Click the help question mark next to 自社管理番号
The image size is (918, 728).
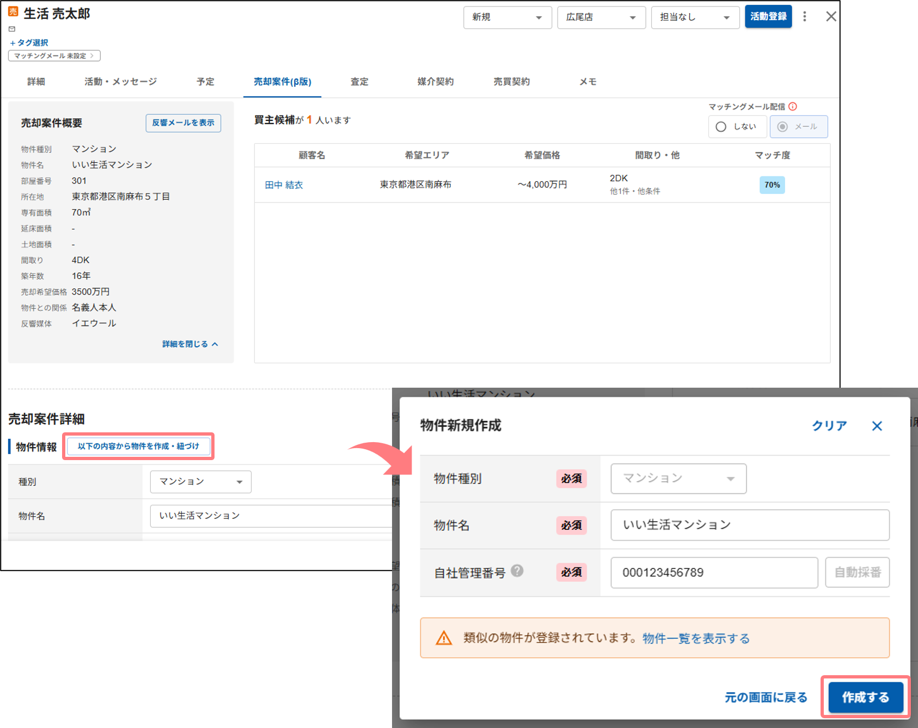[x=517, y=571]
